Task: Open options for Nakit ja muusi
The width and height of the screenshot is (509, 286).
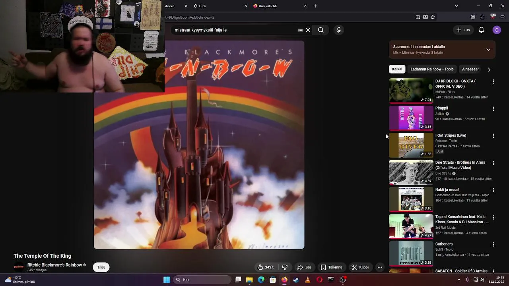Action: click(x=493, y=190)
